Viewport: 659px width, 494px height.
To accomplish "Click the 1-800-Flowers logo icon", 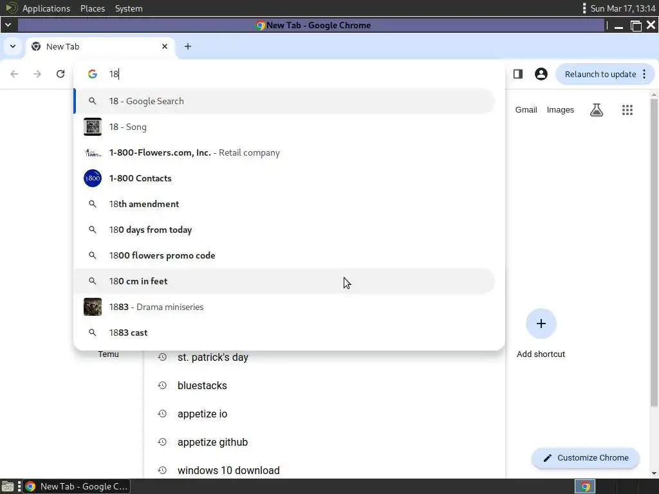I will click(x=93, y=153).
